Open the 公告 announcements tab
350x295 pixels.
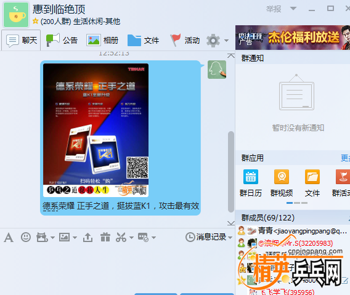(x=62, y=41)
